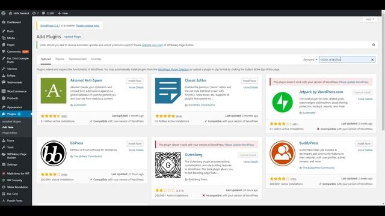View More Details for Classic Editor
385x216 pixels.
(250, 88)
